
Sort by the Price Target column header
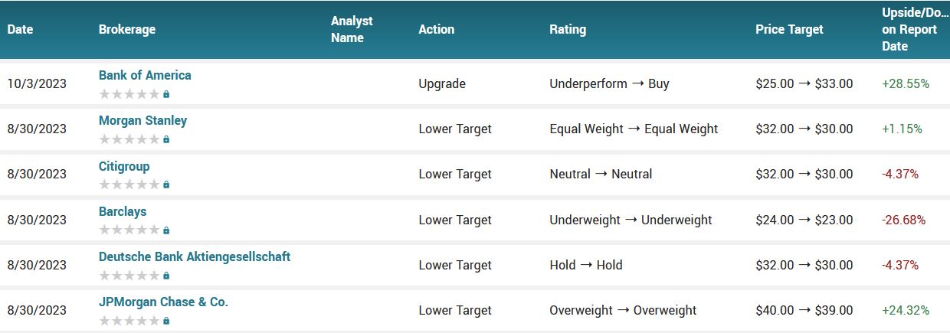(789, 29)
